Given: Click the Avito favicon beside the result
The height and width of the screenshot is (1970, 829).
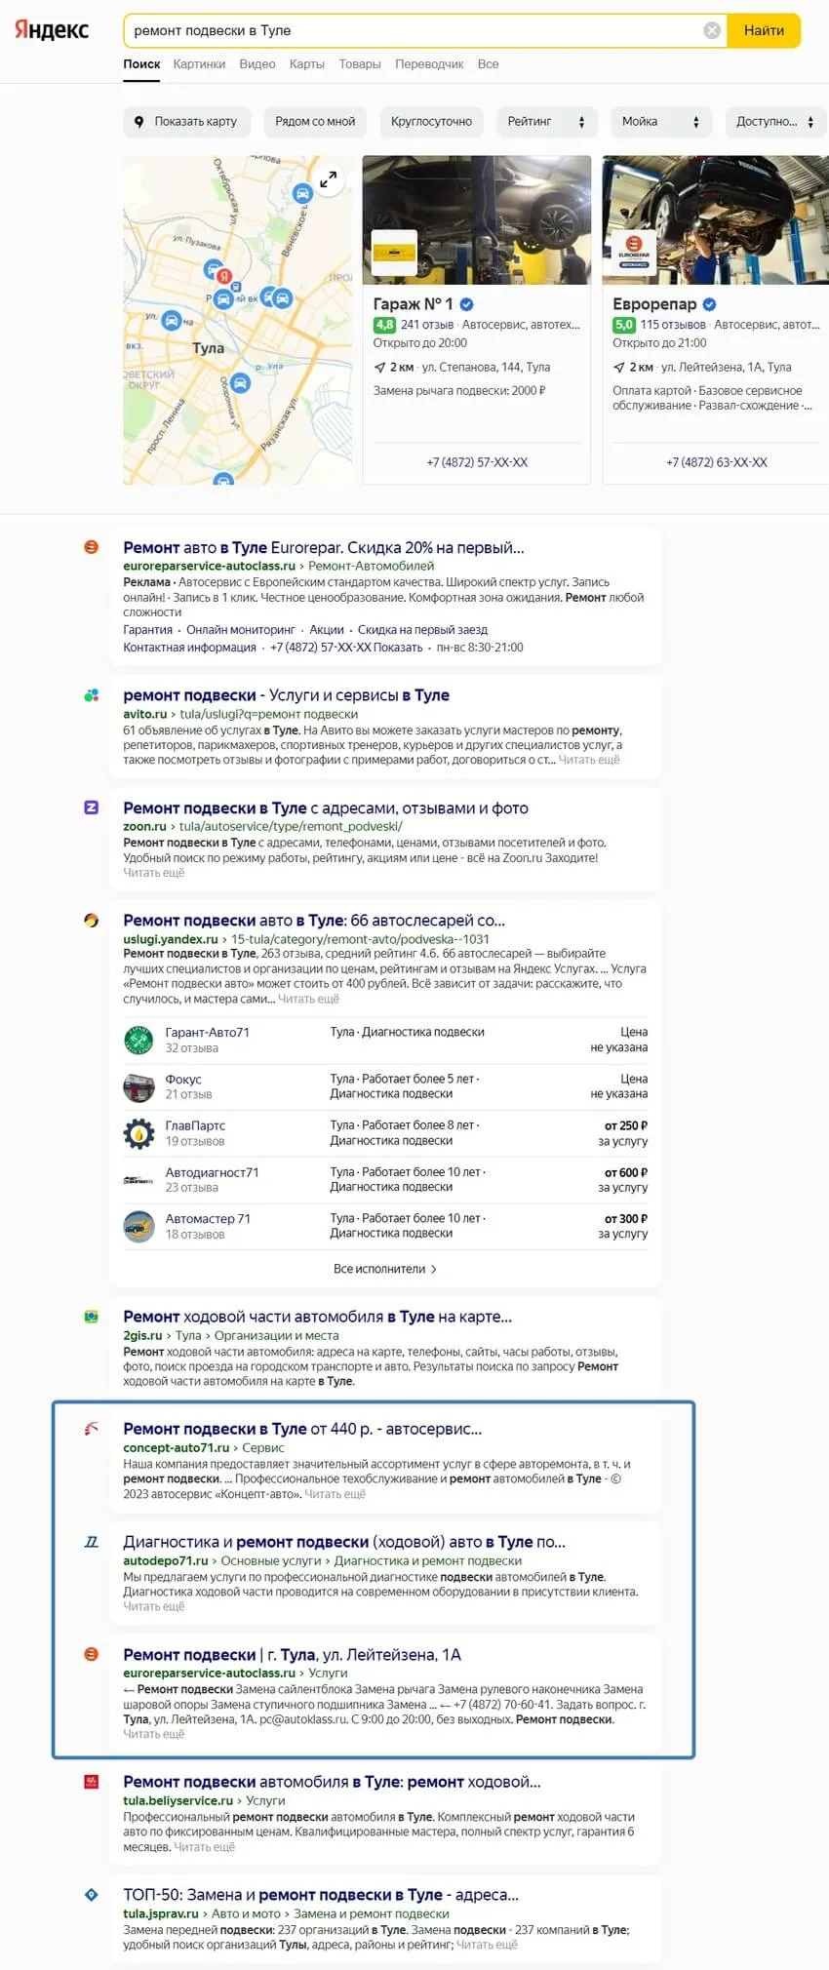Looking at the screenshot, I should pyautogui.click(x=92, y=695).
